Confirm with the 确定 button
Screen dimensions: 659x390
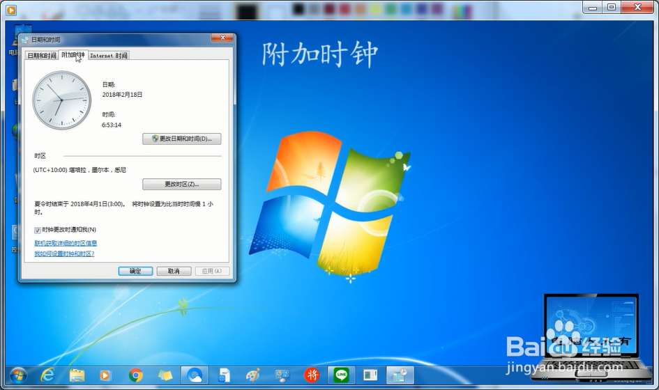(x=135, y=271)
